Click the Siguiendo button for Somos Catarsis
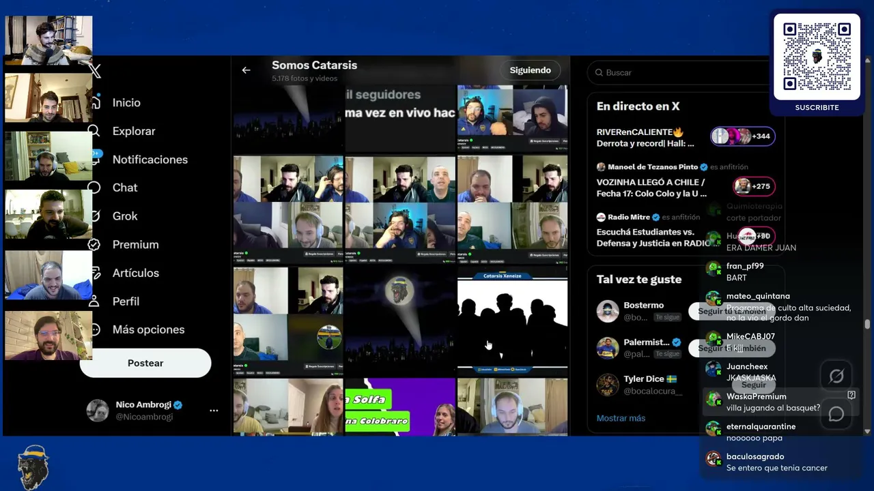The height and width of the screenshot is (491, 874). pos(531,70)
